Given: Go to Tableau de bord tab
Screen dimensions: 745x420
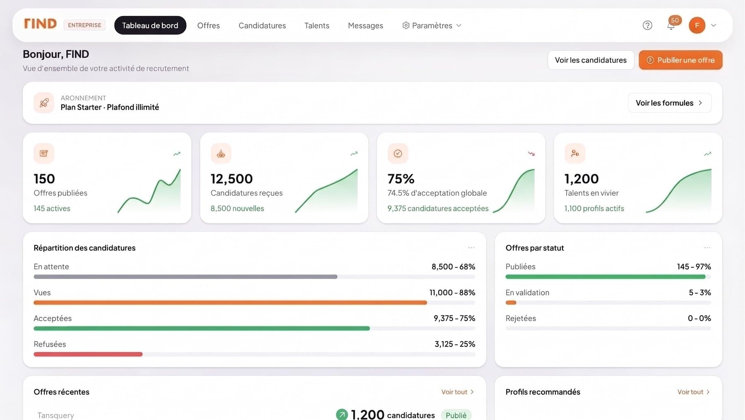Looking at the screenshot, I should tap(150, 25).
